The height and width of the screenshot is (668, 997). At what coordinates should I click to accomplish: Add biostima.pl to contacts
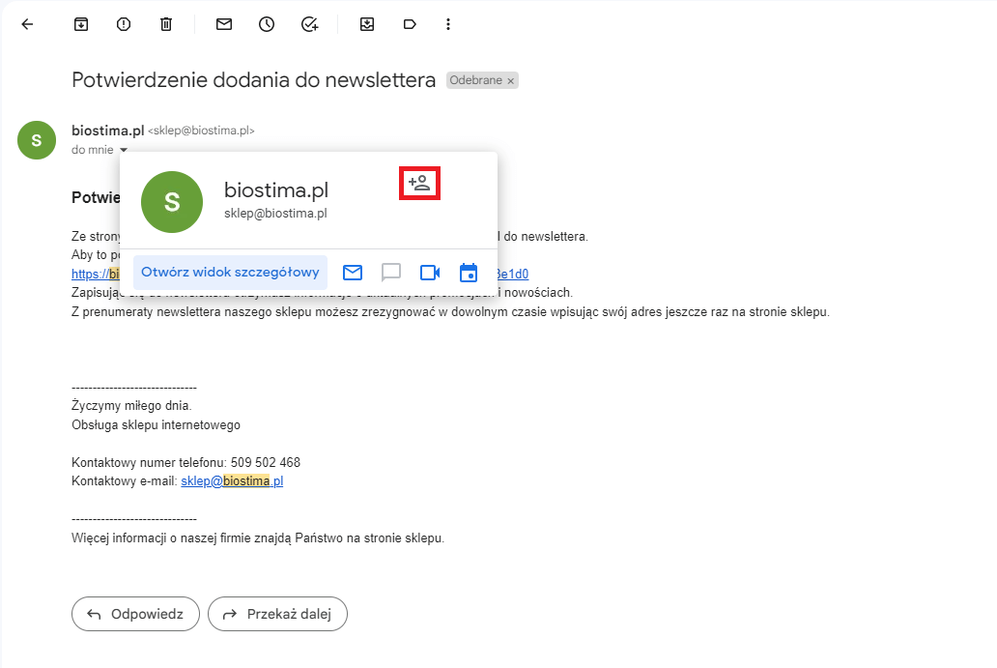(x=419, y=184)
